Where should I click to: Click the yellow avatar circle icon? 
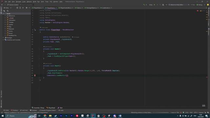pyautogui.click(x=208, y=5)
